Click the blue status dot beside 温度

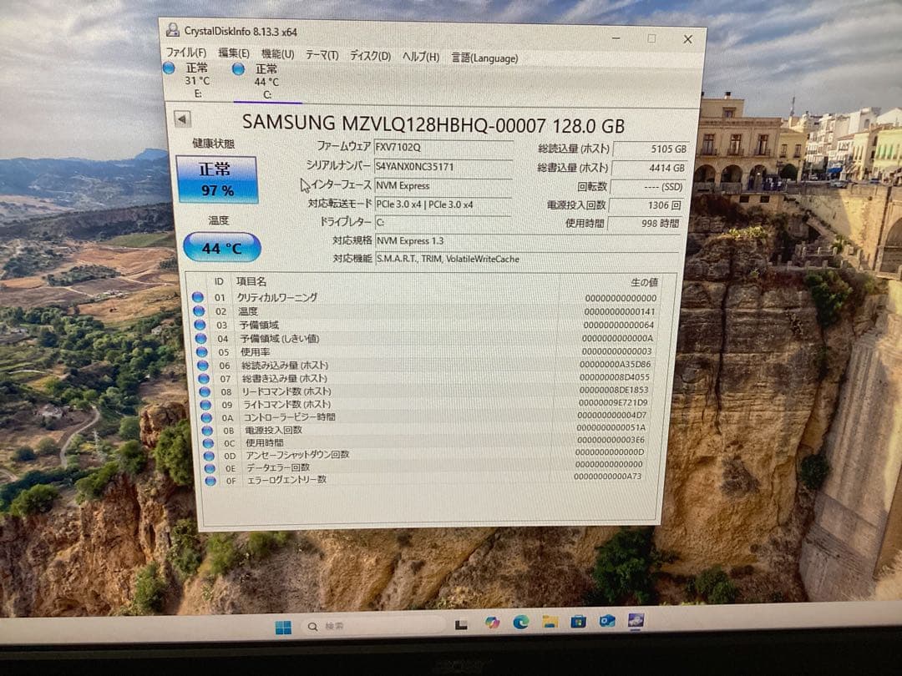199,310
